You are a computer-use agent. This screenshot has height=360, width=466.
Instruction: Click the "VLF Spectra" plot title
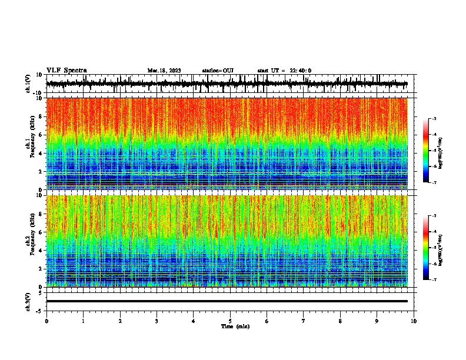(x=66, y=71)
